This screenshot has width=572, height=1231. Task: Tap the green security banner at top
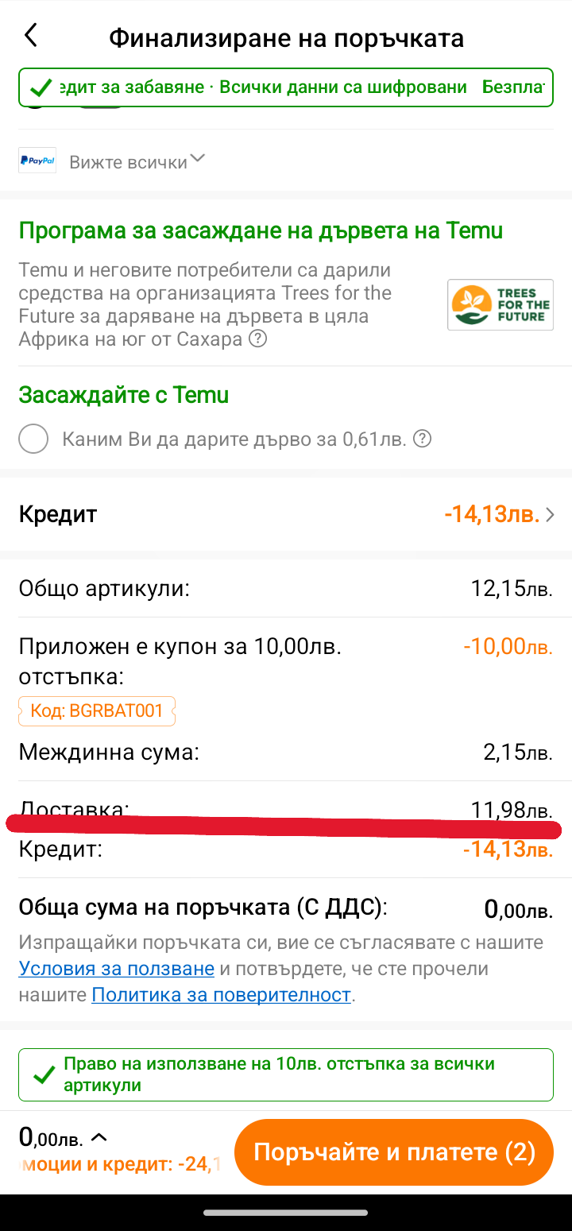point(286,87)
